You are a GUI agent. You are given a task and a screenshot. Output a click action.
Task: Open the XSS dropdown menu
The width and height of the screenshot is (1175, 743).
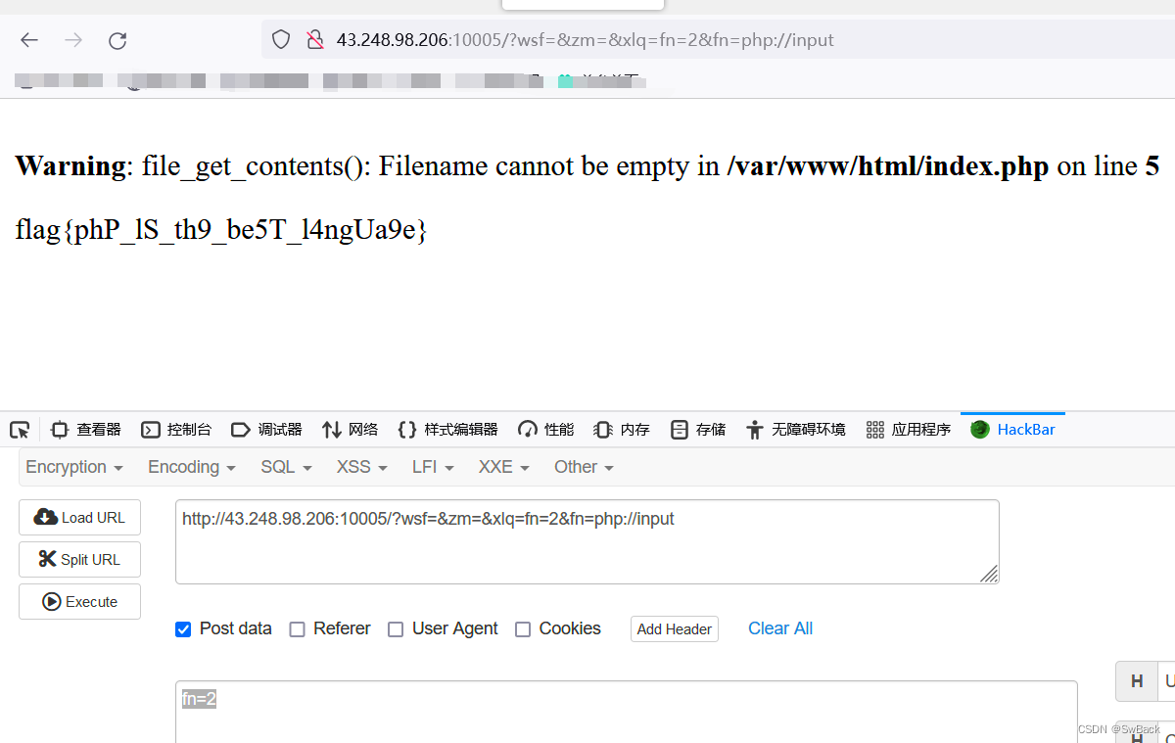362,467
